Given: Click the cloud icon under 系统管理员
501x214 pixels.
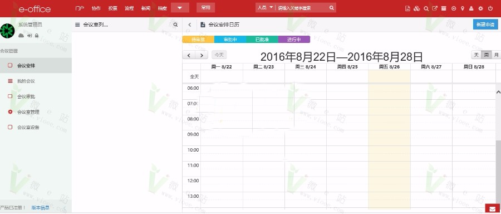Looking at the screenshot, I should [21, 35].
